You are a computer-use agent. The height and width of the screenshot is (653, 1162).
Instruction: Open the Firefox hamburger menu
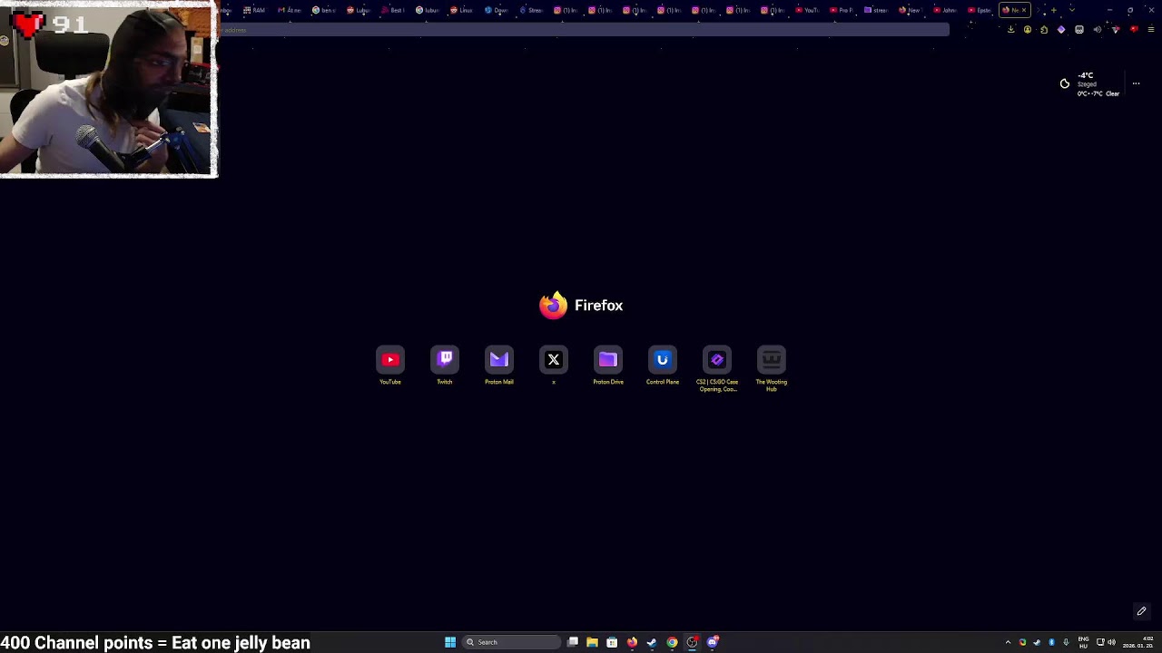(x=1151, y=30)
